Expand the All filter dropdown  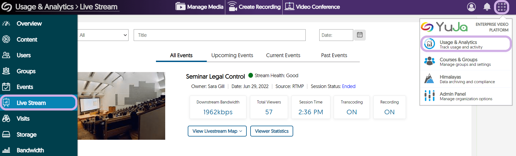pos(103,35)
